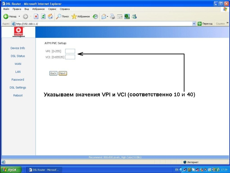The width and height of the screenshot is (230, 173).
Task: Open the Search (Поиск) toolbar button
Action: (62, 16)
